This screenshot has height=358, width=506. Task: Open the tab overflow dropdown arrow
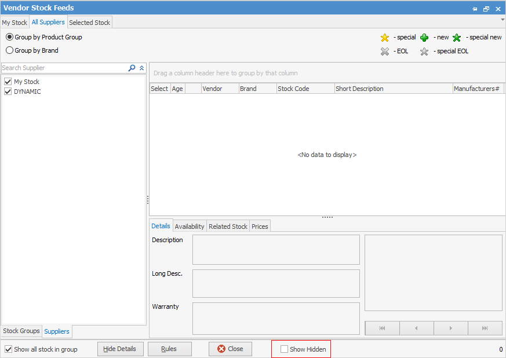pos(502,20)
